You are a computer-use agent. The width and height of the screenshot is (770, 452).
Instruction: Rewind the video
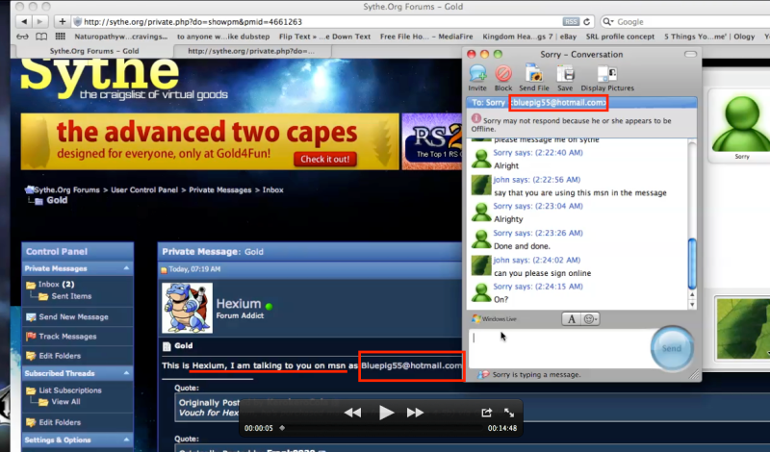coord(352,413)
